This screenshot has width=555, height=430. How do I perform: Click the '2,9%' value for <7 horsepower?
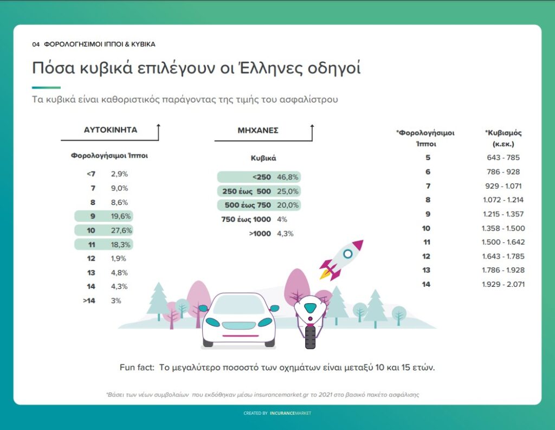pyautogui.click(x=119, y=174)
